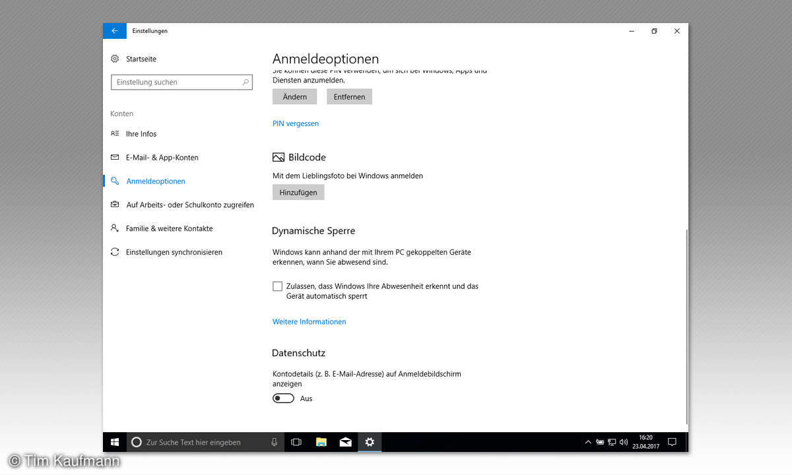This screenshot has height=475, width=792.
Task: Click the Bildcode picture icon
Action: [x=279, y=158]
